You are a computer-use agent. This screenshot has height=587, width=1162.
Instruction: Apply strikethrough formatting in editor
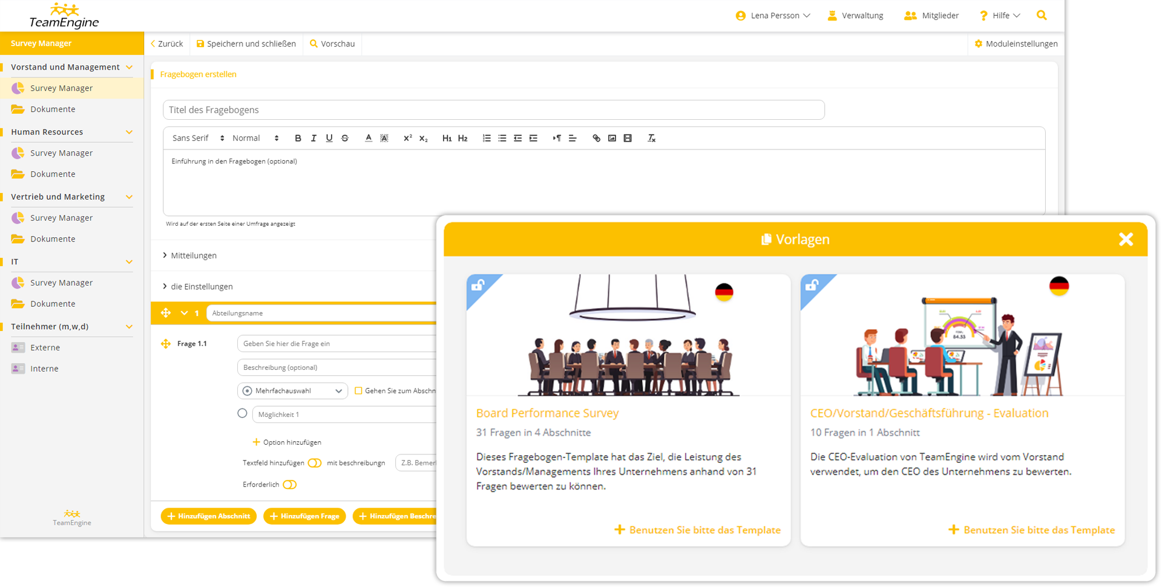coord(345,139)
